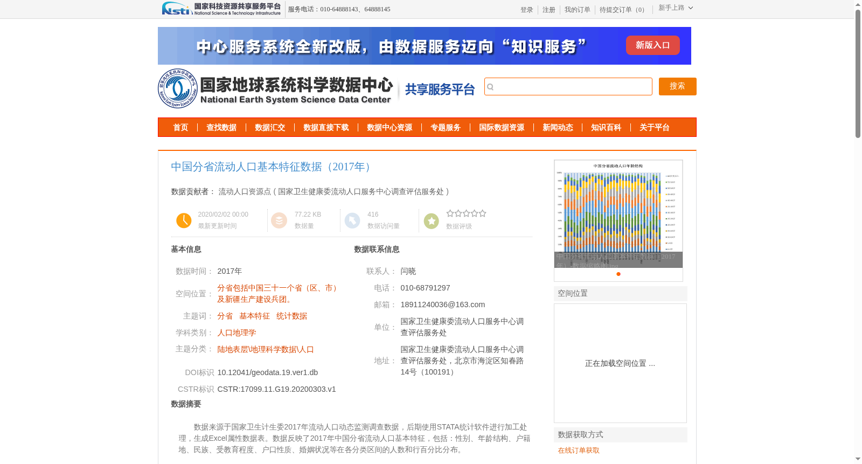Click the scrollbar up arrow
The height and width of the screenshot is (464, 862).
pyautogui.click(x=858, y=4)
